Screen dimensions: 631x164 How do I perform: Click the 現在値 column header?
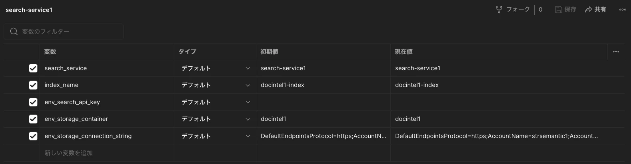[403, 52]
